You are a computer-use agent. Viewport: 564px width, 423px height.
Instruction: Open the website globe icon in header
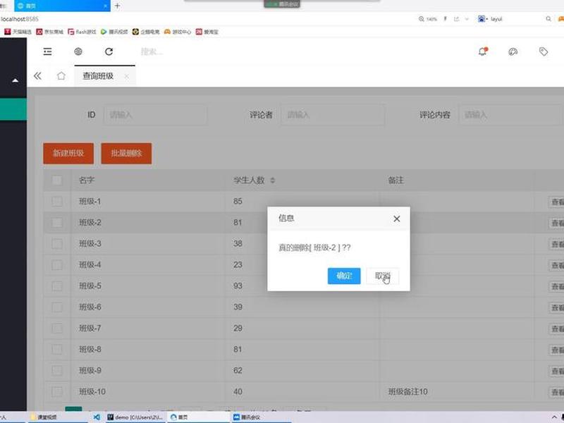coord(78,51)
